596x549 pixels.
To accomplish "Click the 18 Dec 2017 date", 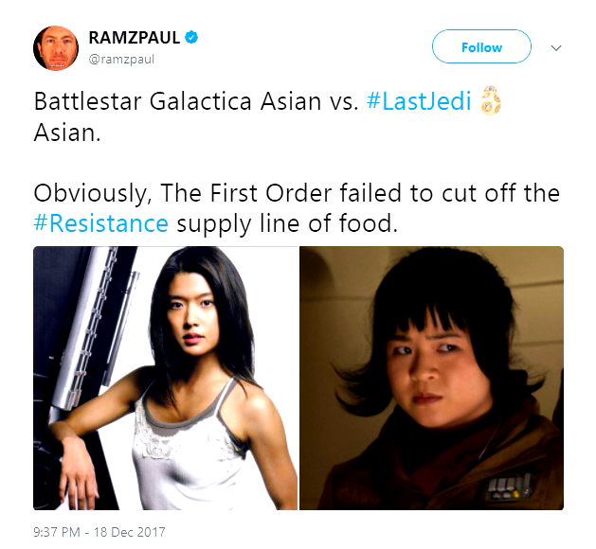I will 129,532.
